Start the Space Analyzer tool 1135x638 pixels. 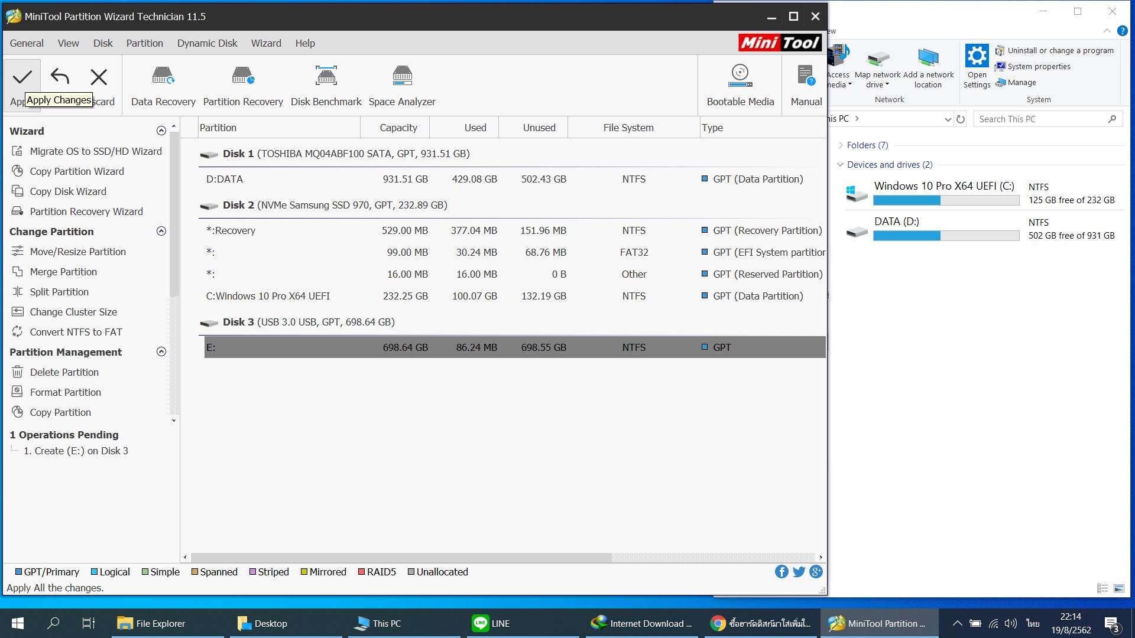click(x=402, y=86)
